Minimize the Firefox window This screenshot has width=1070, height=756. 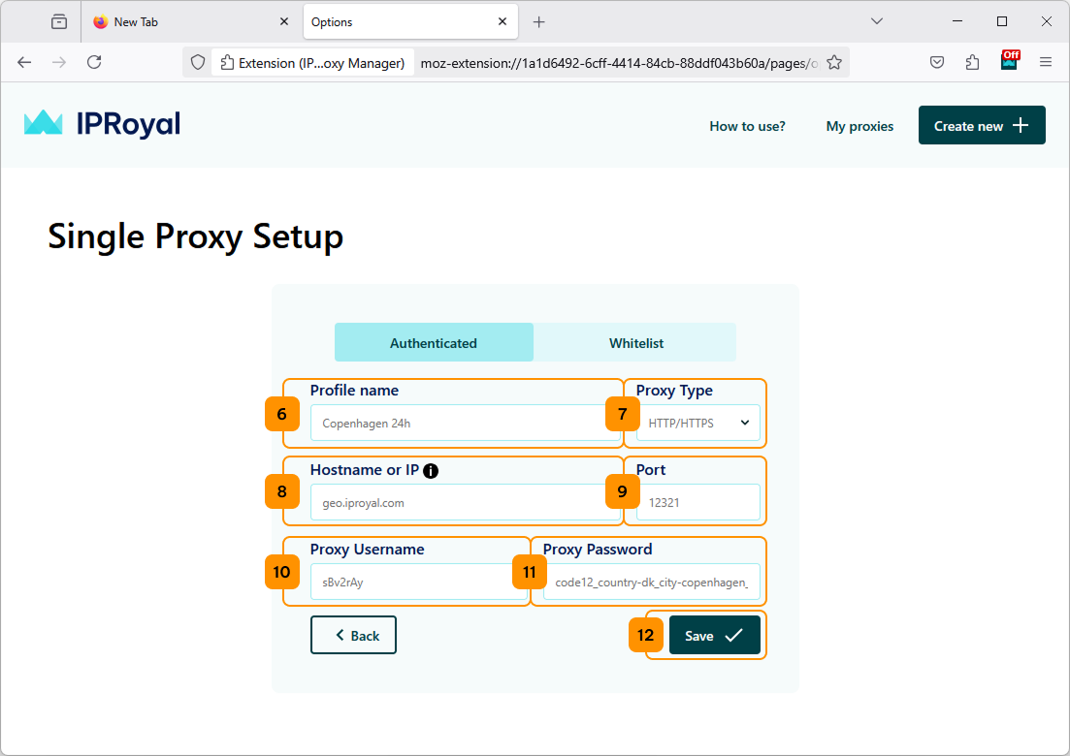tap(957, 22)
